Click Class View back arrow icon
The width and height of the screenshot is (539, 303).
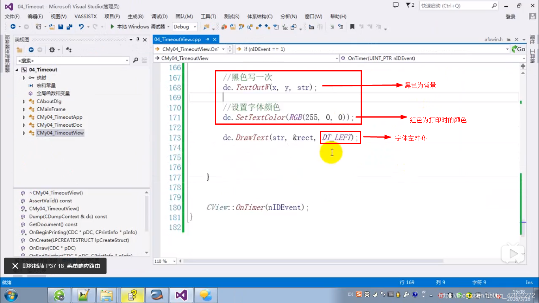coord(31,50)
